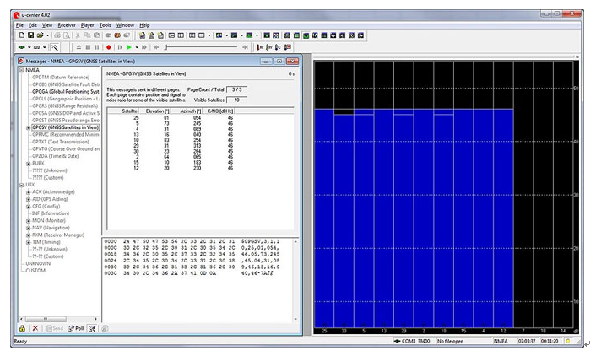
Task: Click the Poll button
Action: click(76, 328)
